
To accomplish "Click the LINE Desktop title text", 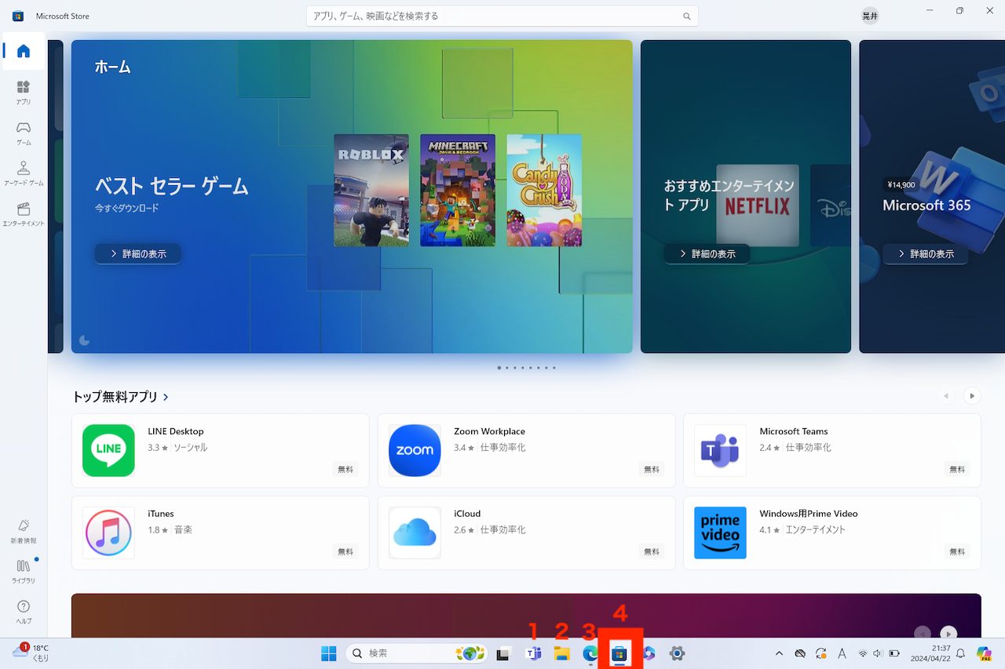I will [x=176, y=431].
